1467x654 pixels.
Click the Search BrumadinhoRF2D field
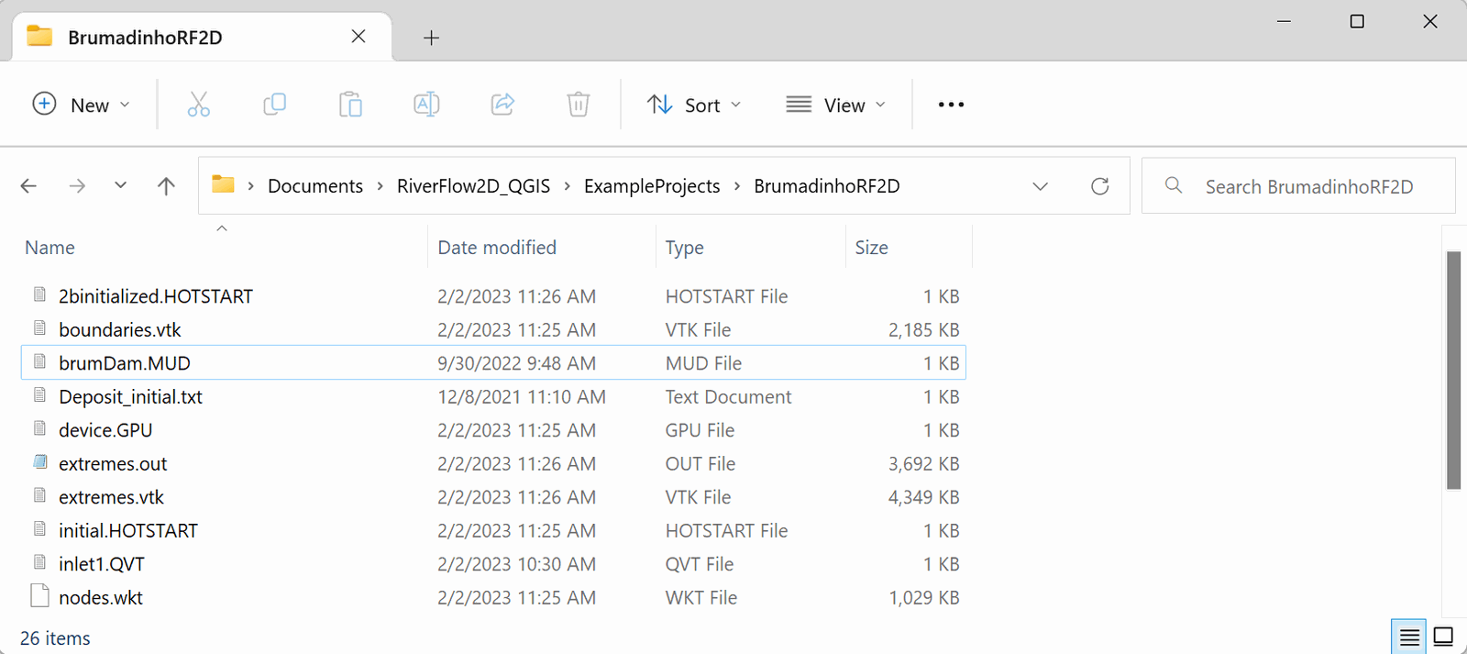coord(1308,186)
